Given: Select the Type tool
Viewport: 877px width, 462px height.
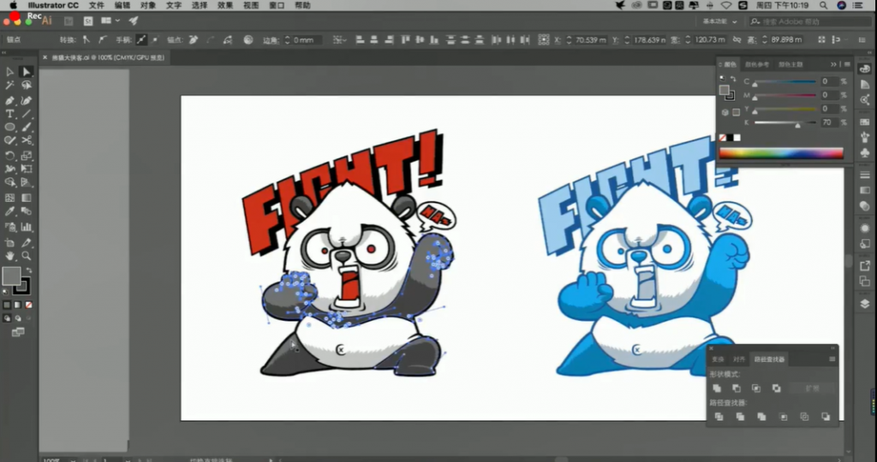Looking at the screenshot, I should (10, 114).
